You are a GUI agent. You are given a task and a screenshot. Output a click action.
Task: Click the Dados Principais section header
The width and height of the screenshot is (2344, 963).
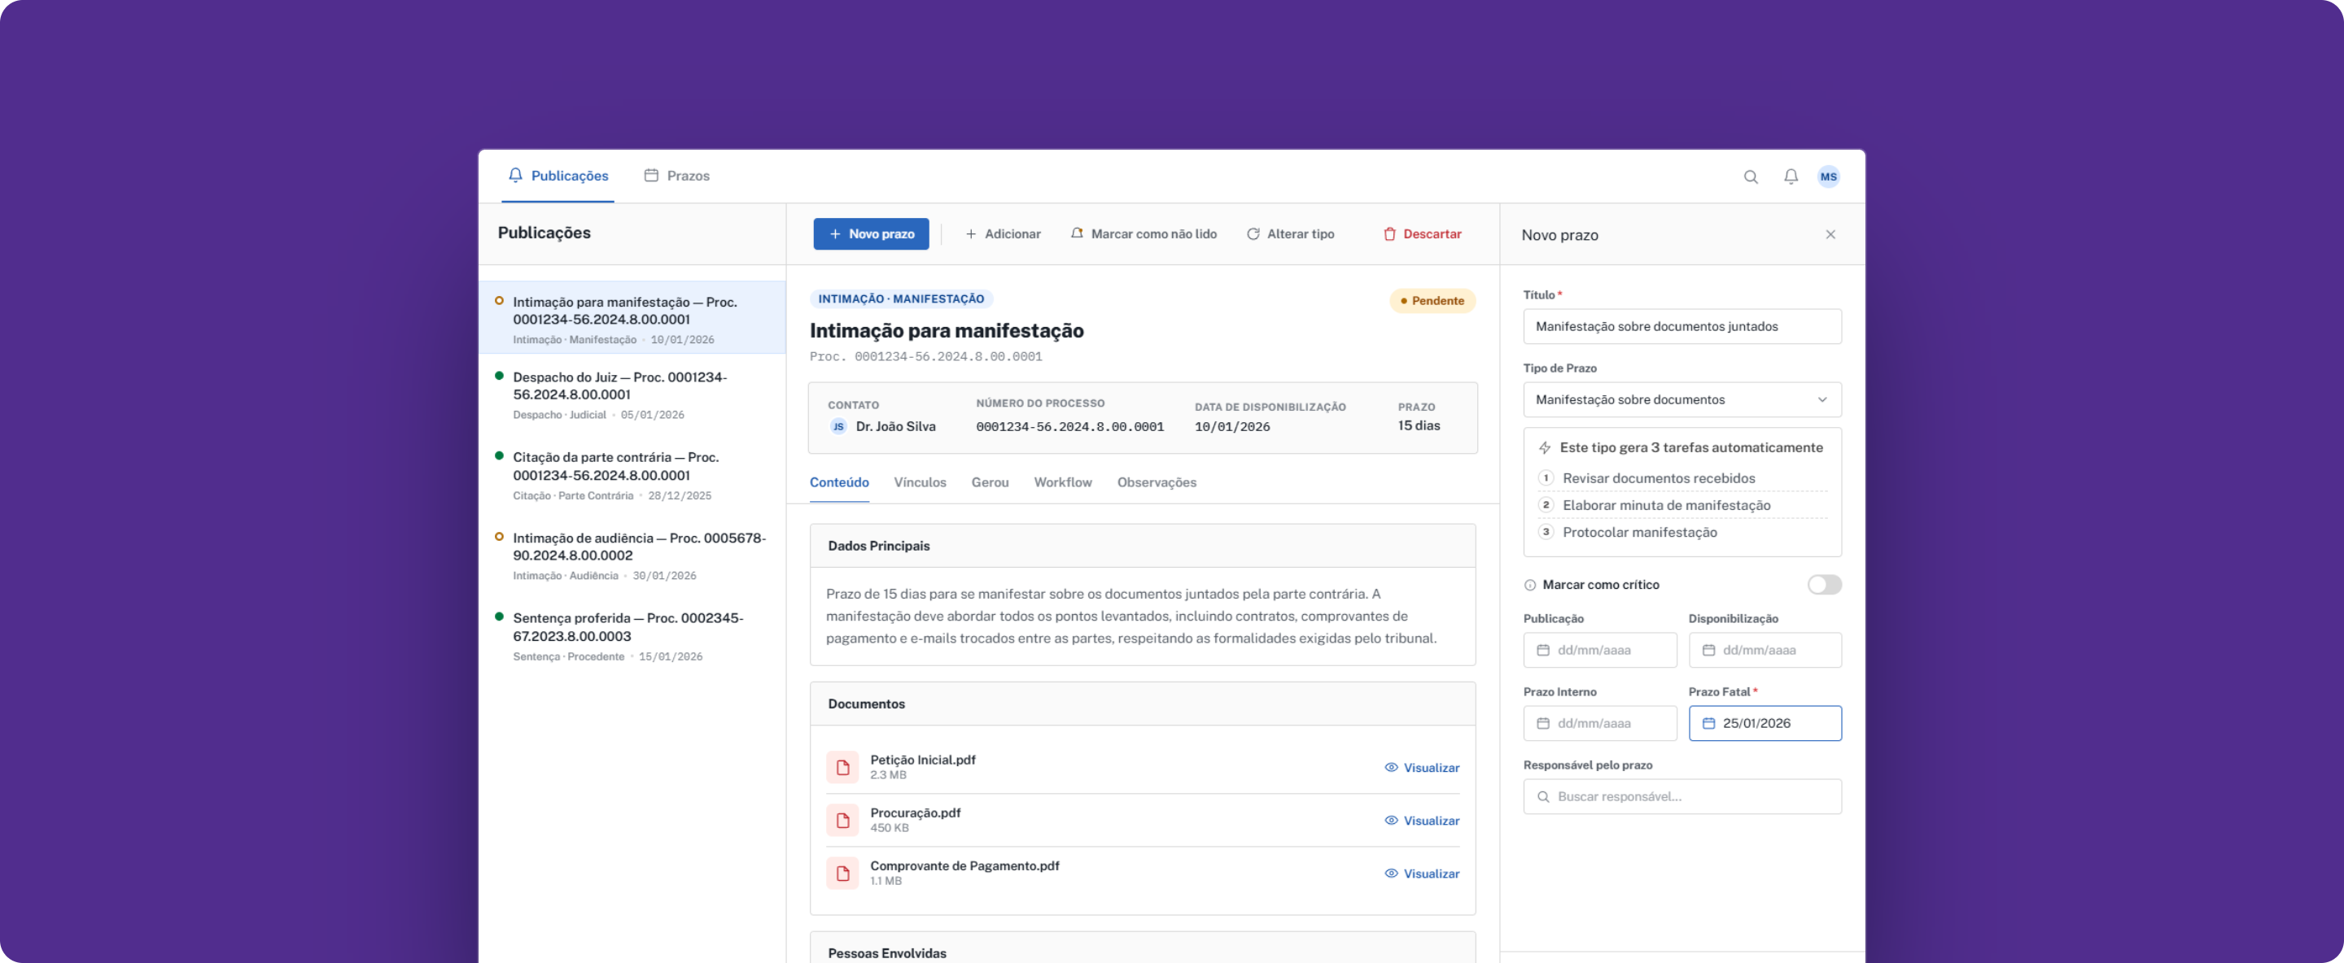[x=1142, y=546]
